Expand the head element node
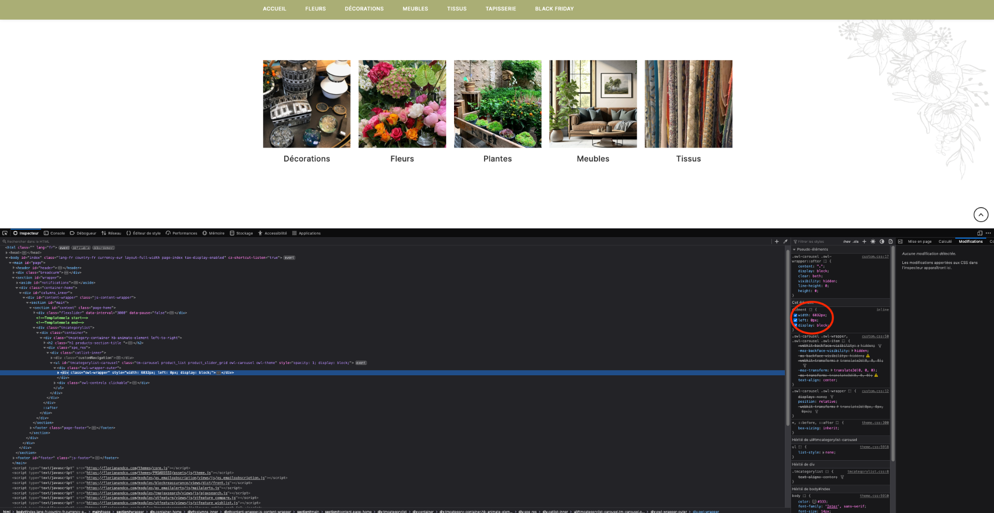The height and width of the screenshot is (513, 994). pos(7,253)
